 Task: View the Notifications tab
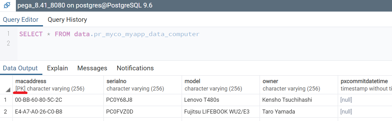[135, 68]
